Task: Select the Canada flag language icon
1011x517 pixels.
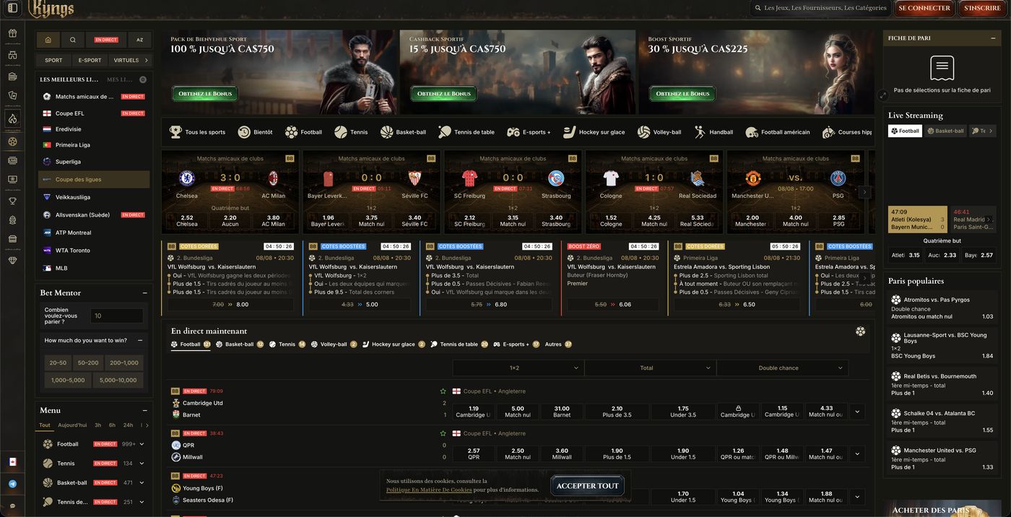Action: click(x=12, y=461)
